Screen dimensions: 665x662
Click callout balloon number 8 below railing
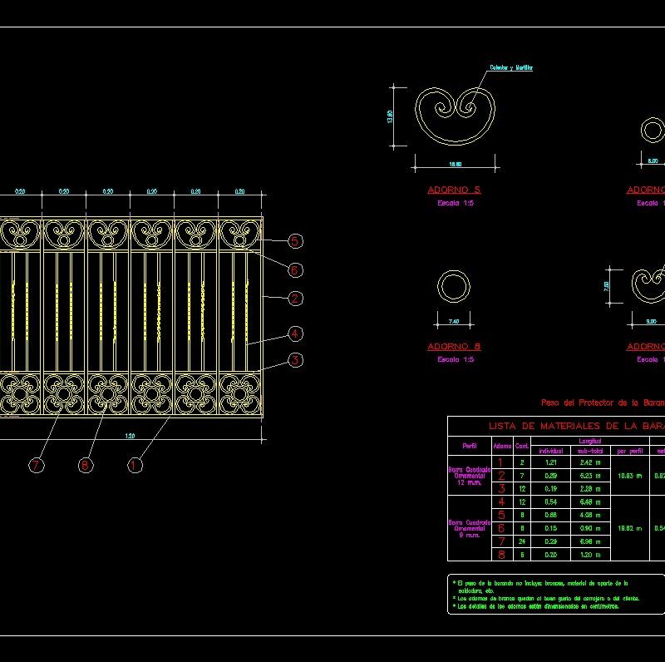point(83,465)
